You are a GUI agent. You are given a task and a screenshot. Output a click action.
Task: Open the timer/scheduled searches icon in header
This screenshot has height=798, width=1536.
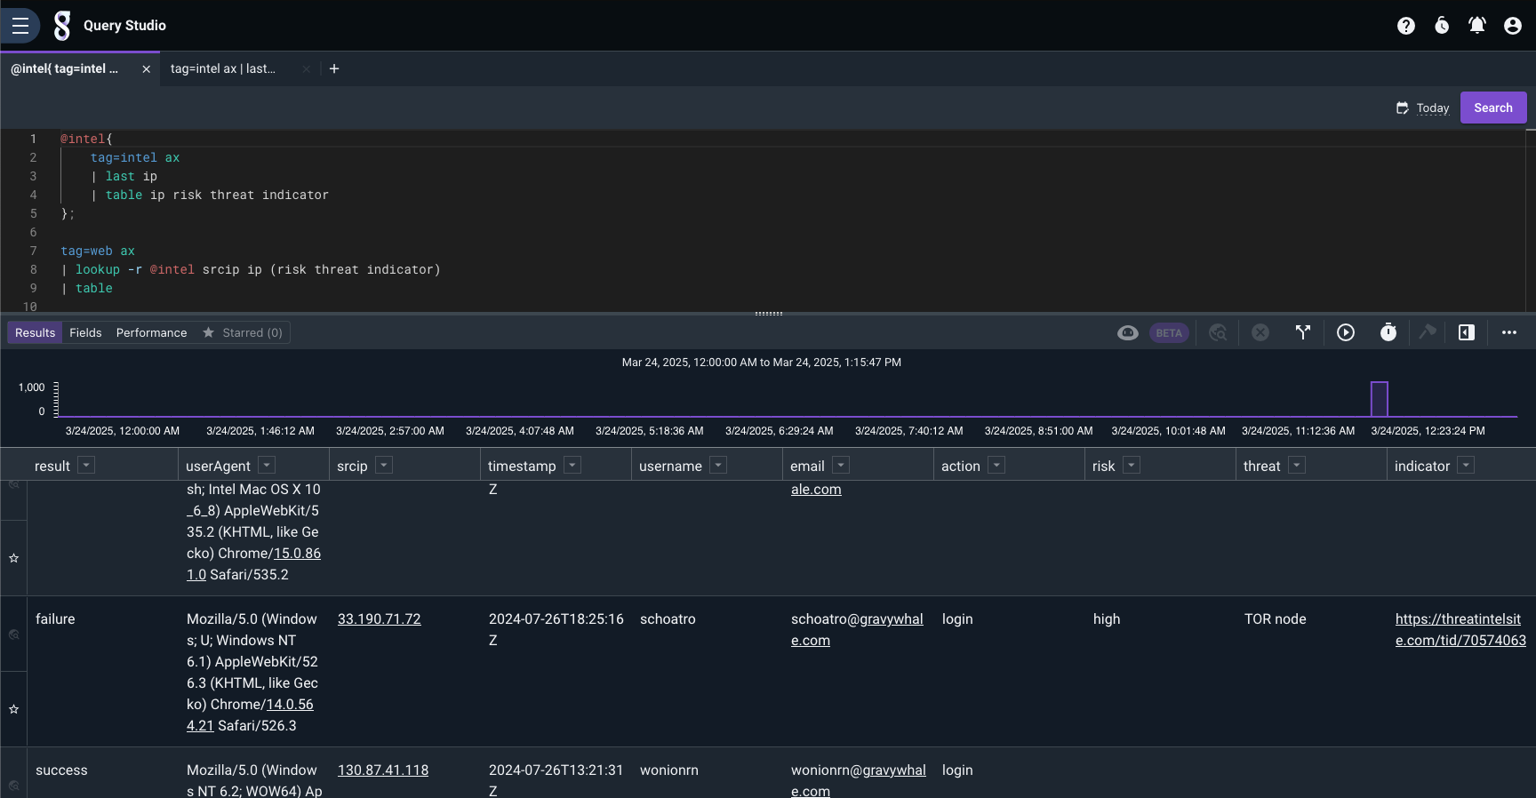pos(1442,26)
